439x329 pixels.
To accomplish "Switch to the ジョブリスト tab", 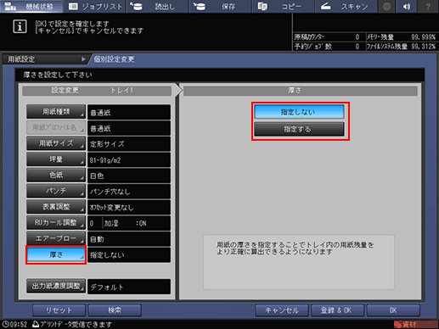I will click(x=94, y=6).
